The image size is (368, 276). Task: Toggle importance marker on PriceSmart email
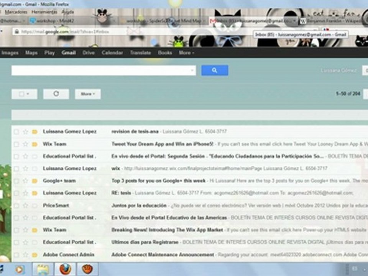[x=35, y=205]
